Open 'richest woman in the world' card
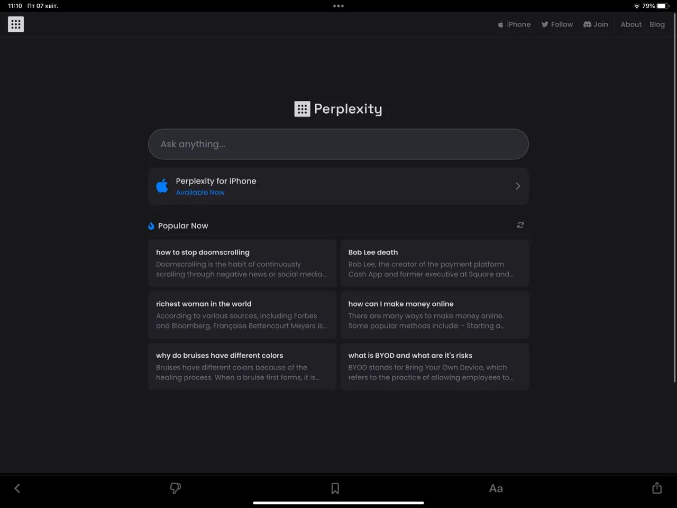The height and width of the screenshot is (508, 677). [x=242, y=315]
